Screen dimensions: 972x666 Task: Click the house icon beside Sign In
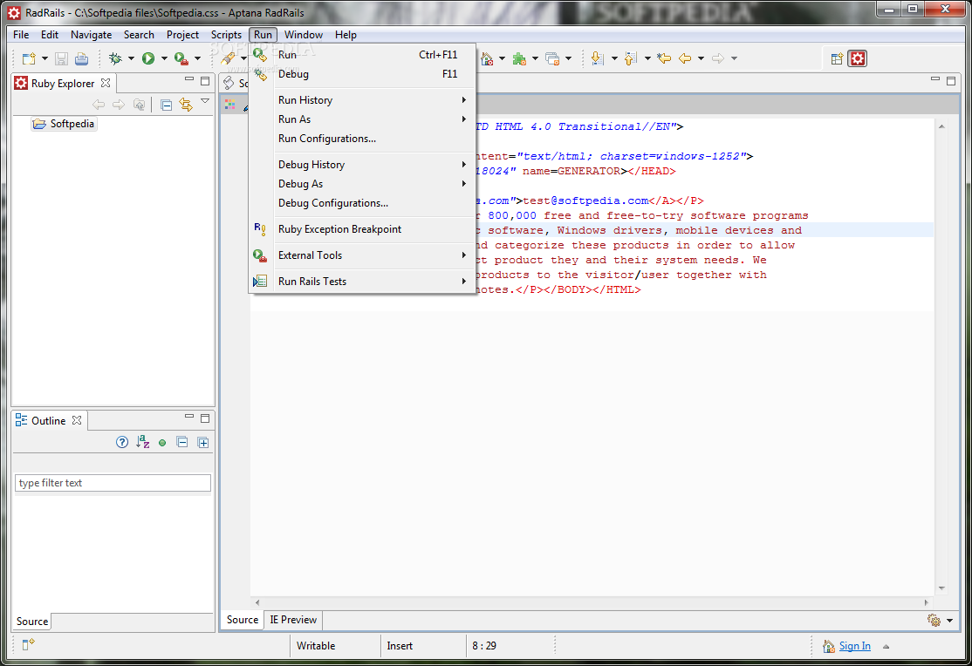tap(829, 646)
